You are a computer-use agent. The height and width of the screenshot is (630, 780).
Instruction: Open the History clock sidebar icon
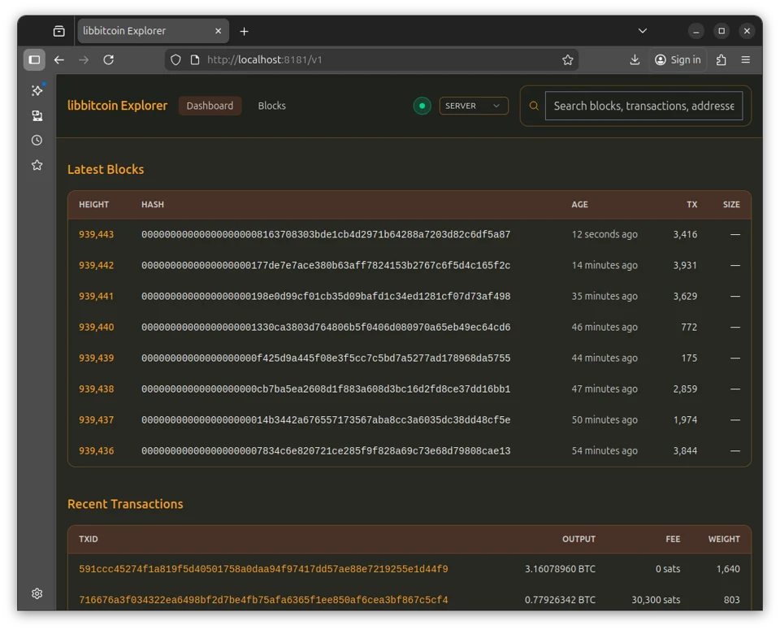coord(37,141)
